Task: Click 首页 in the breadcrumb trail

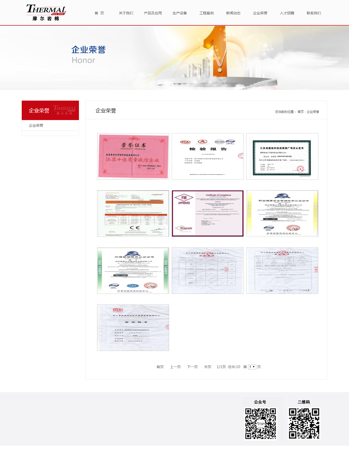Action: coord(300,112)
